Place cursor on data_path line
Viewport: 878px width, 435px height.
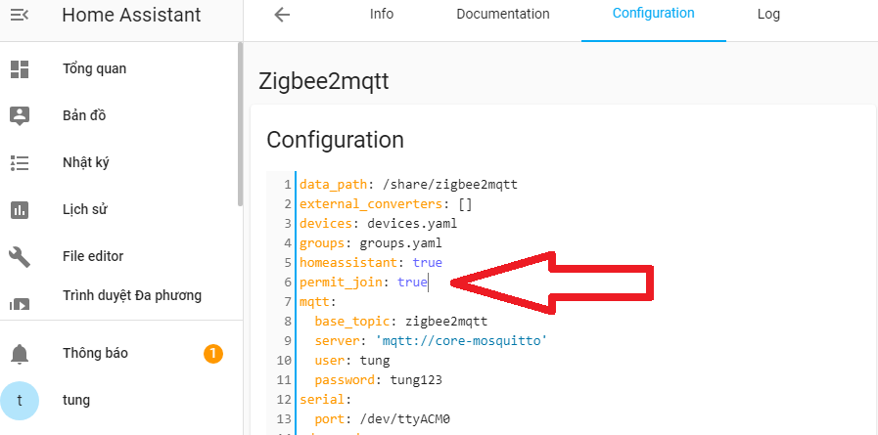pyautogui.click(x=408, y=185)
